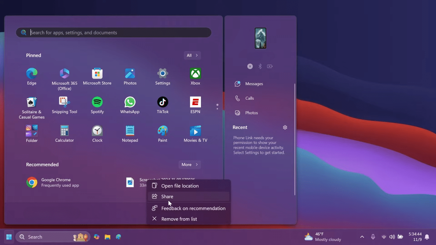Open the Photos pinned app

(130, 77)
